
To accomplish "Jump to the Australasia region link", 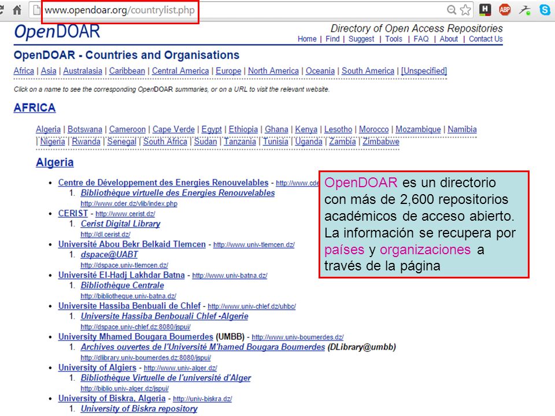I will (x=83, y=70).
